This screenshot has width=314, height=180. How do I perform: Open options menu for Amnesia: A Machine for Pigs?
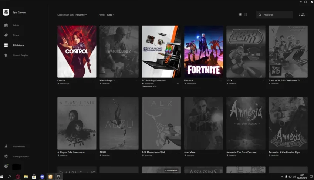tap(305, 153)
